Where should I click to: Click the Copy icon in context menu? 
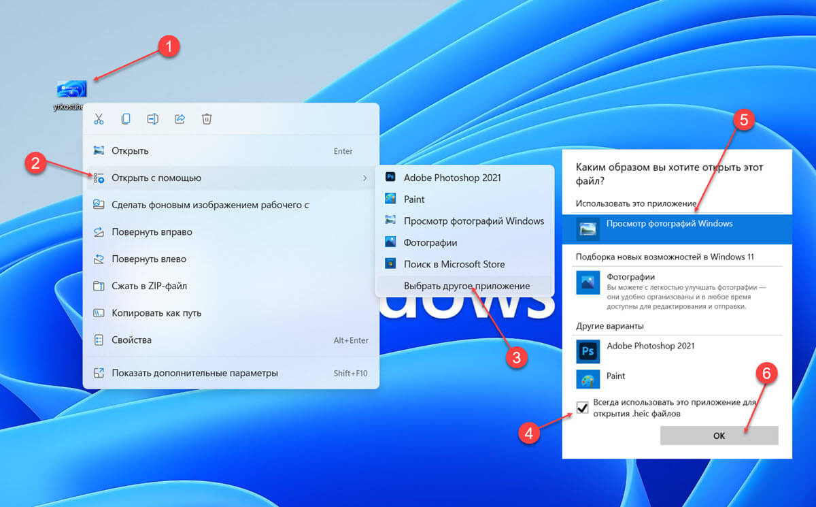[x=126, y=119]
